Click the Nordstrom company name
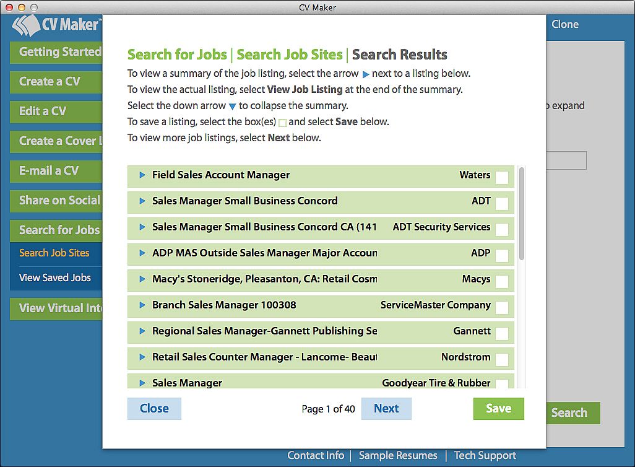Viewport: 635px width, 467px height. click(x=465, y=357)
